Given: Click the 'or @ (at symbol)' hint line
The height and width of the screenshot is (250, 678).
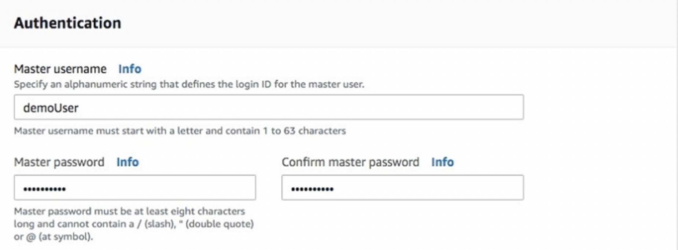Looking at the screenshot, I should (x=54, y=236).
